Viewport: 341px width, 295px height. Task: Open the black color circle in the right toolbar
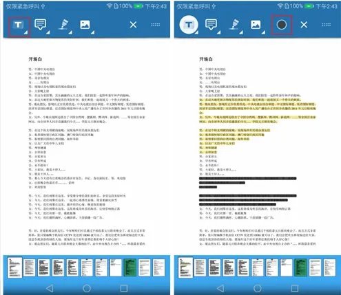point(282,25)
